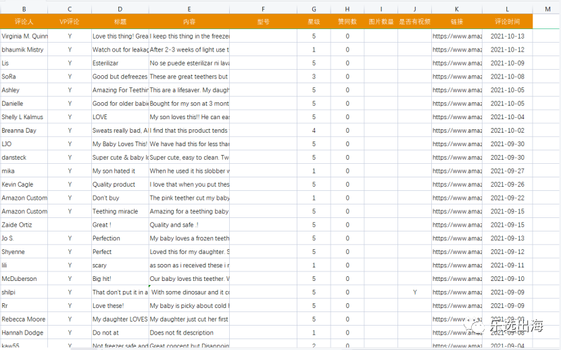Select the Virginia M. Quinn reviewer cell
Screen dimensions: 561x350
click(x=24, y=36)
